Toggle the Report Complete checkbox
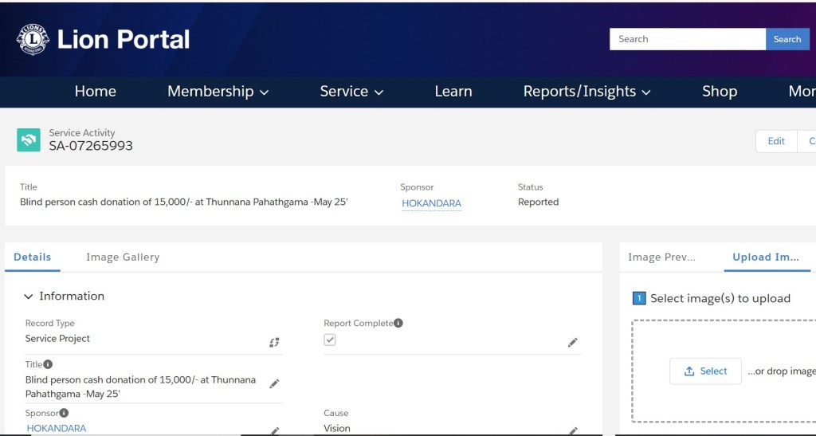Viewport: 816px width, 436px height. [x=329, y=340]
